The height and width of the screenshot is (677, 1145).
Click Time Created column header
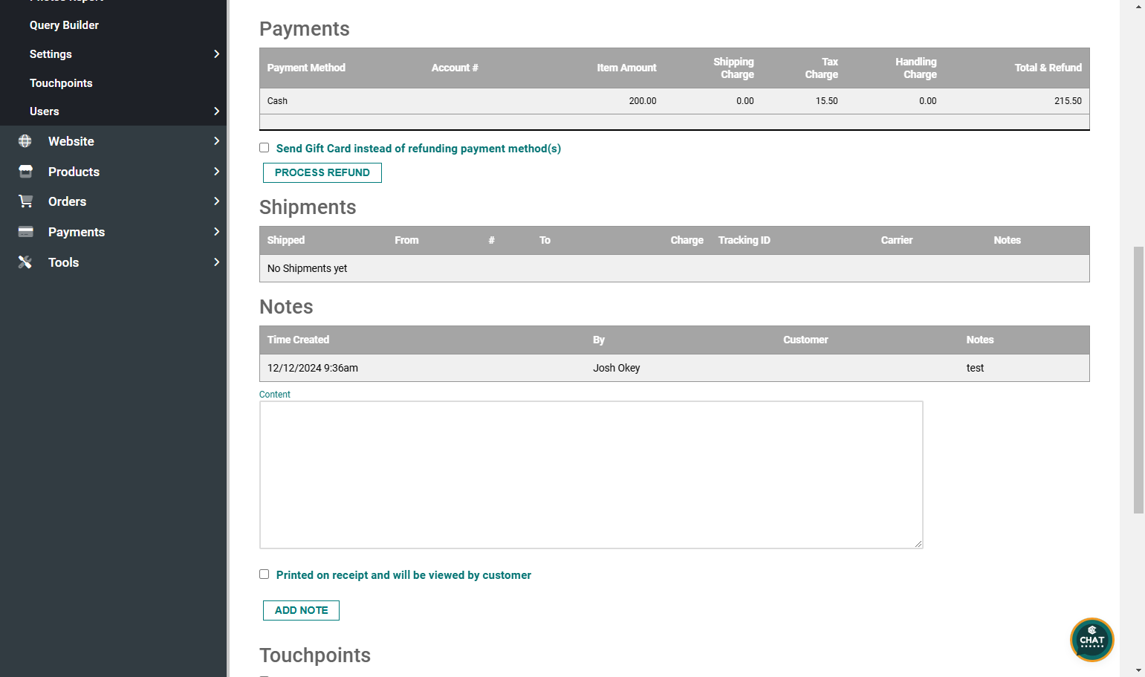(x=298, y=340)
